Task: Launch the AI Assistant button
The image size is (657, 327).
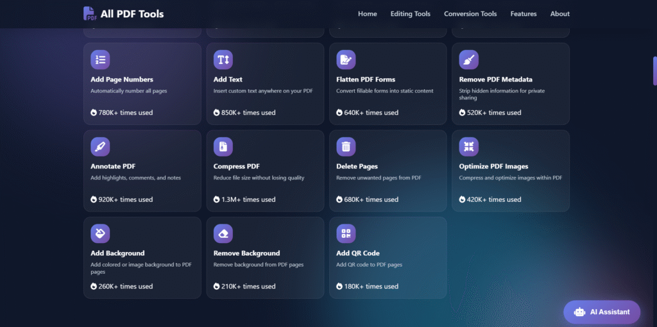Action: point(602,312)
